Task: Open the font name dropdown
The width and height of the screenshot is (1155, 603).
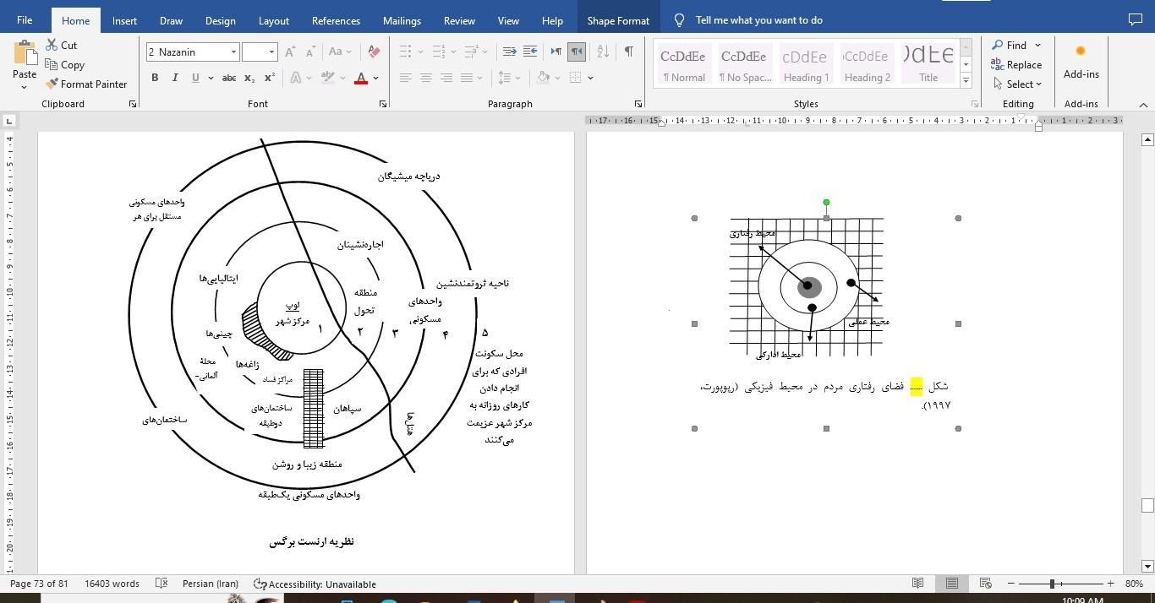Action: click(x=233, y=52)
